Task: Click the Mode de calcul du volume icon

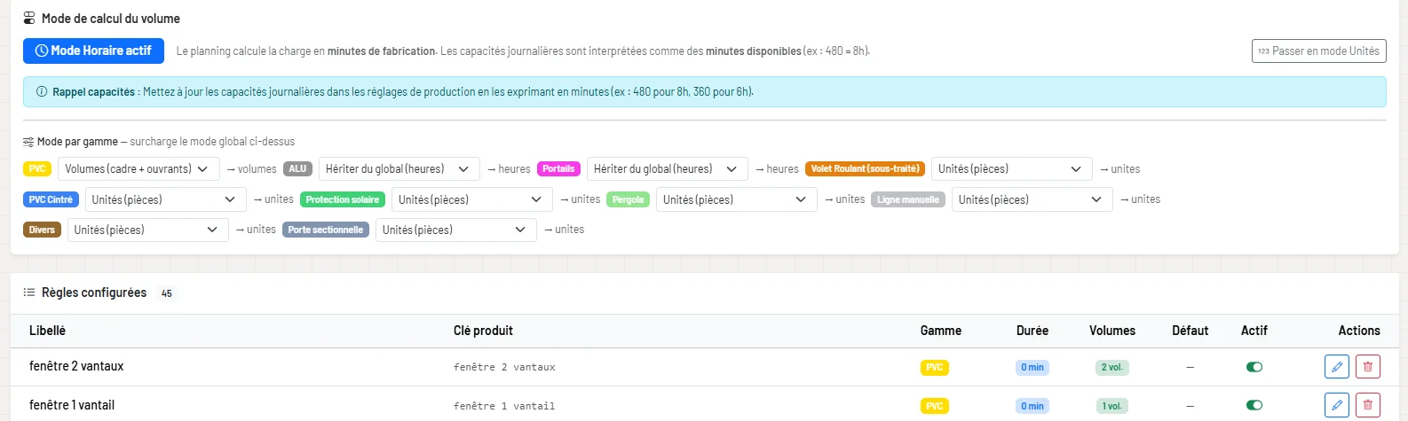Action: (x=29, y=18)
